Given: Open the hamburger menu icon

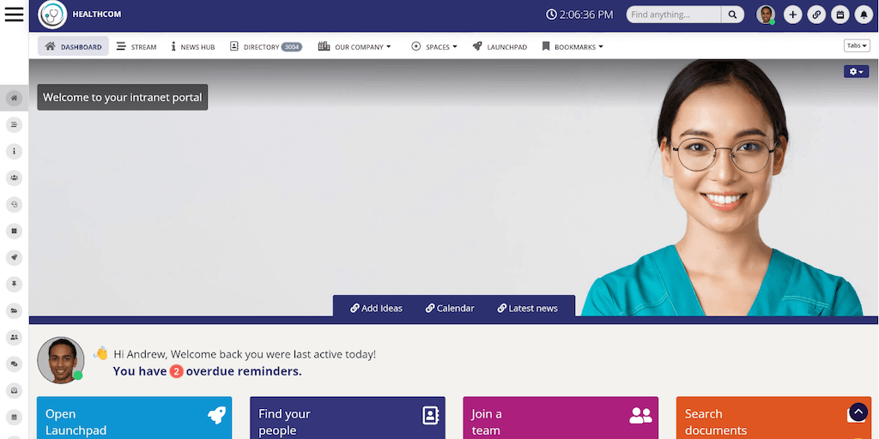Looking at the screenshot, I should pos(14,14).
